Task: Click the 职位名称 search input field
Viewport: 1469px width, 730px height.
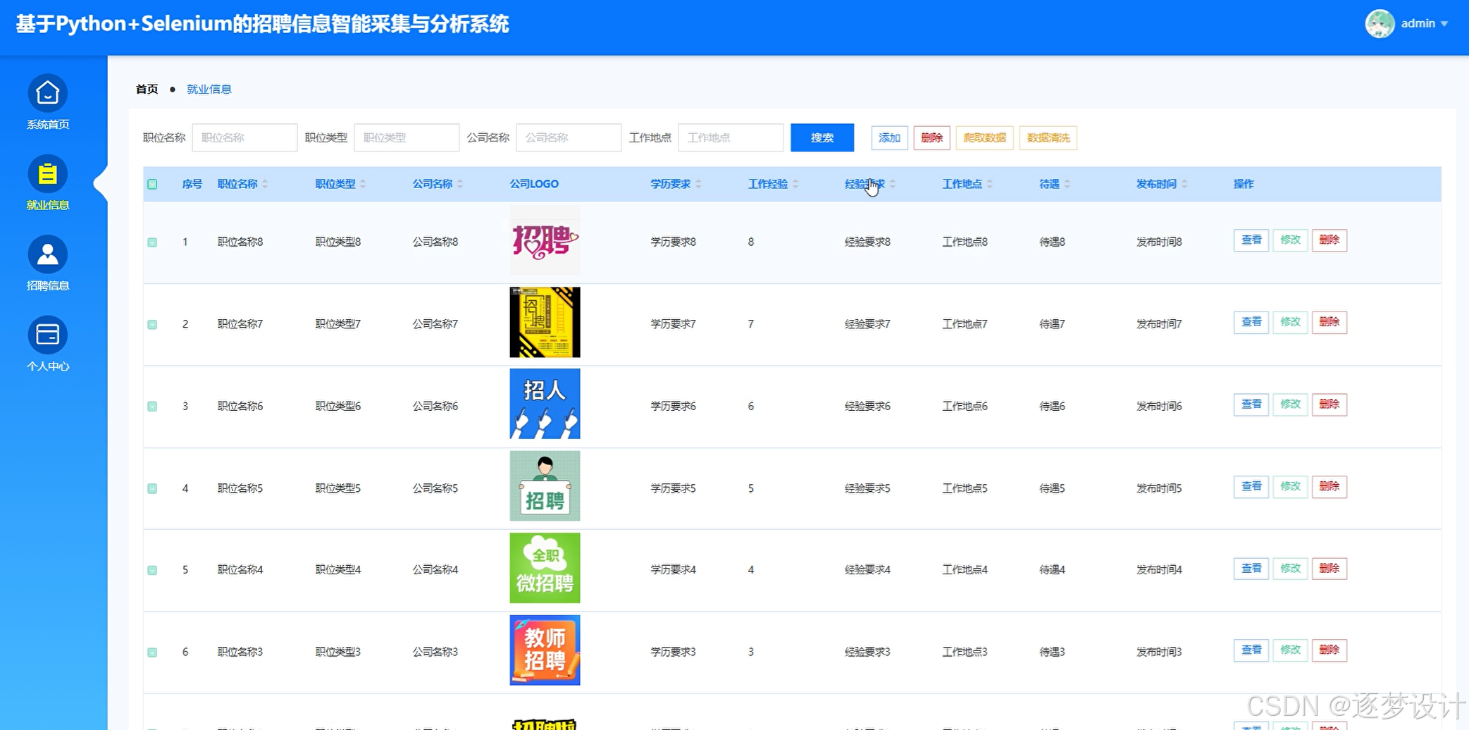Action: pos(244,137)
